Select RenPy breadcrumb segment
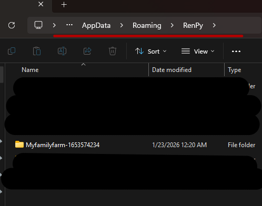The image size is (262, 206). (x=193, y=26)
